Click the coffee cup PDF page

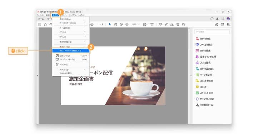(113, 76)
